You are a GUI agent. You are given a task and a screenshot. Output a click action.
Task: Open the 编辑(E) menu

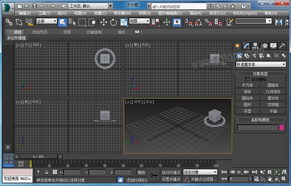click(25, 14)
